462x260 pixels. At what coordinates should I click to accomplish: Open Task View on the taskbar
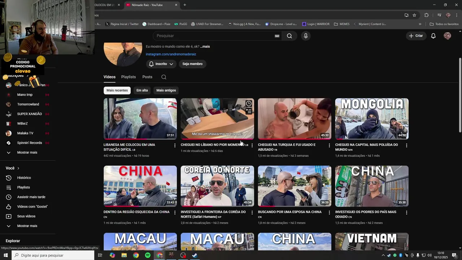(x=100, y=255)
